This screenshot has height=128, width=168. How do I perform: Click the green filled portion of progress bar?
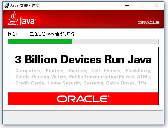(x=40, y=41)
